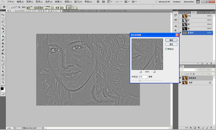Select the Eyedropper tool

(3, 32)
